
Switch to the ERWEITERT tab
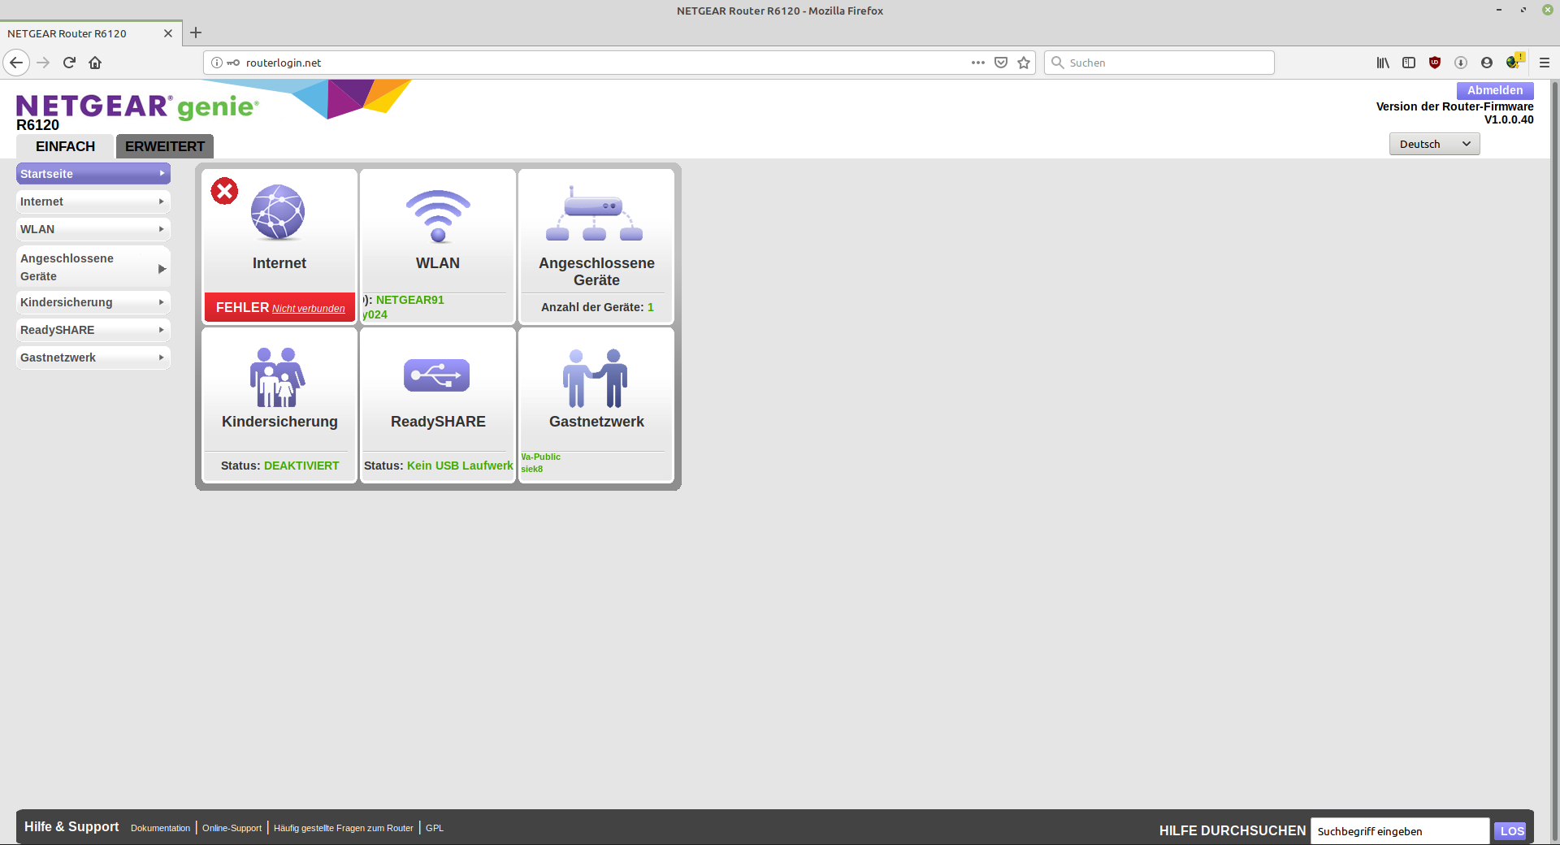(x=165, y=146)
